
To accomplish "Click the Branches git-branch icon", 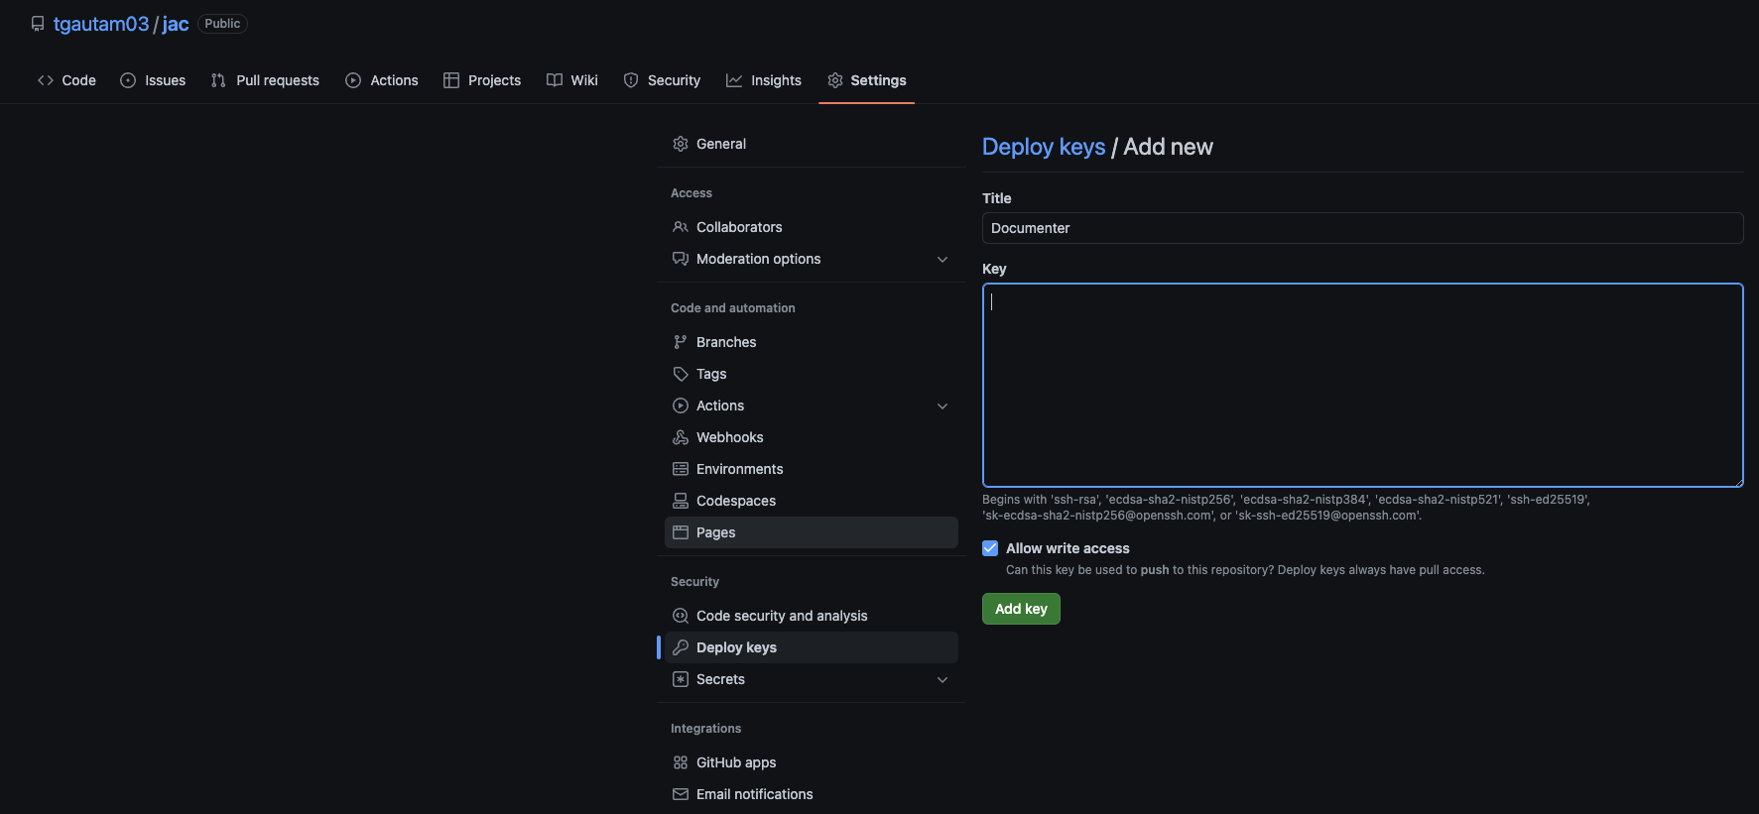I will pyautogui.click(x=681, y=342).
